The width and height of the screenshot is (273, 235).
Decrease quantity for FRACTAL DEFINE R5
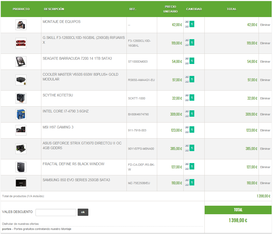[x=187, y=169]
